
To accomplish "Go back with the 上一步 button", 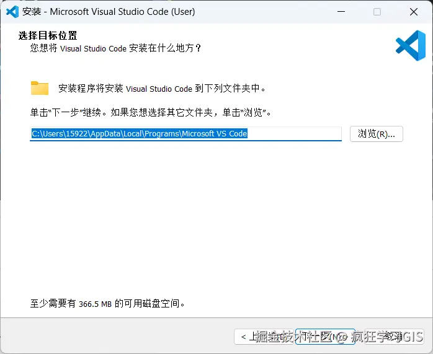I will [x=264, y=337].
